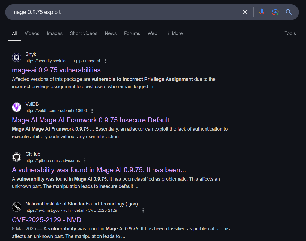Click the vuldb.com submit.510690 URL
Viewport: 306px width, 241px height.
[x=56, y=111]
